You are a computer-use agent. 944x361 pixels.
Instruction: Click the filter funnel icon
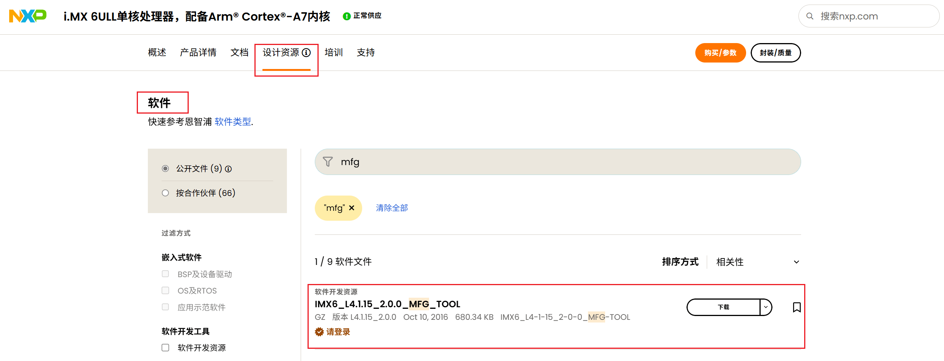[328, 162]
